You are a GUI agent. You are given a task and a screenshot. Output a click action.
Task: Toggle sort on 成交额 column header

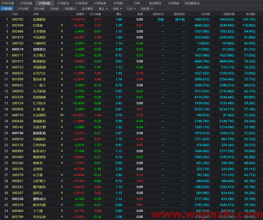coord(251,14)
